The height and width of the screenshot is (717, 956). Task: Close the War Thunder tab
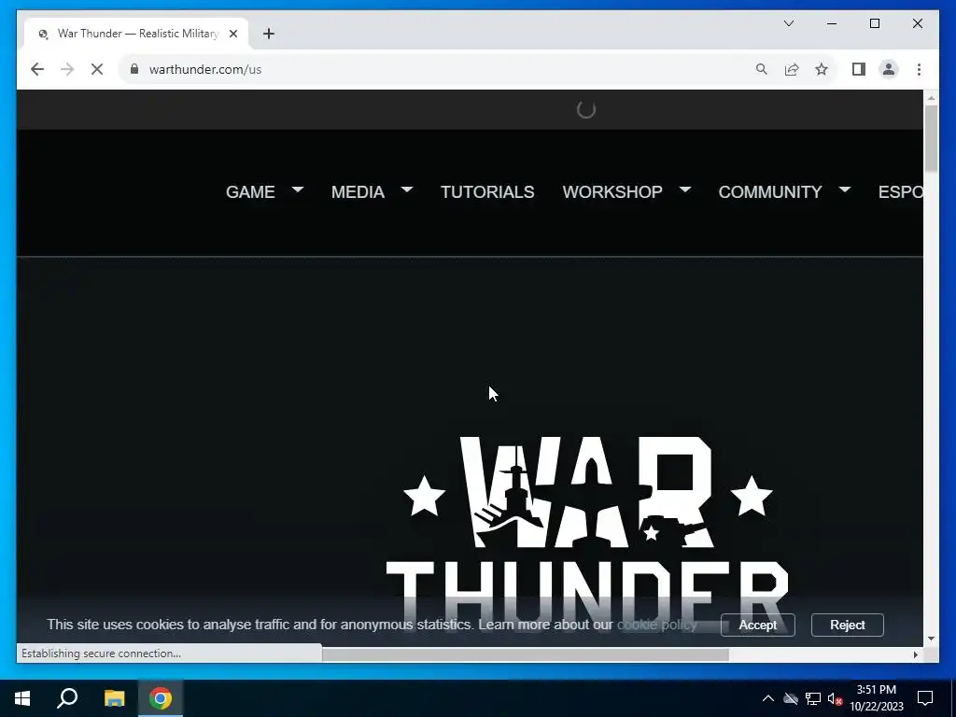(x=232, y=34)
